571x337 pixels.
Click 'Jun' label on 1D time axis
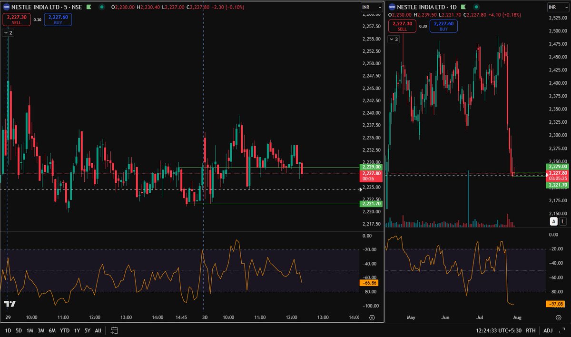[445, 317]
